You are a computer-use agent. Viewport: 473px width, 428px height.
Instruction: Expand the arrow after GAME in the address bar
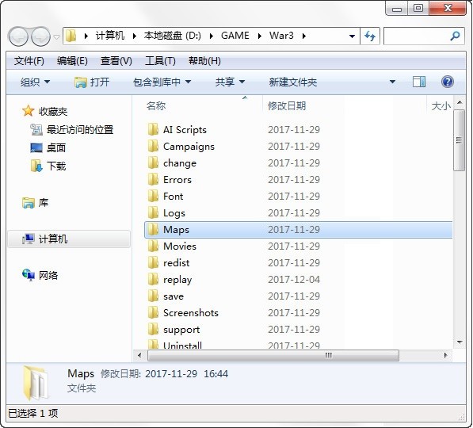(259, 36)
